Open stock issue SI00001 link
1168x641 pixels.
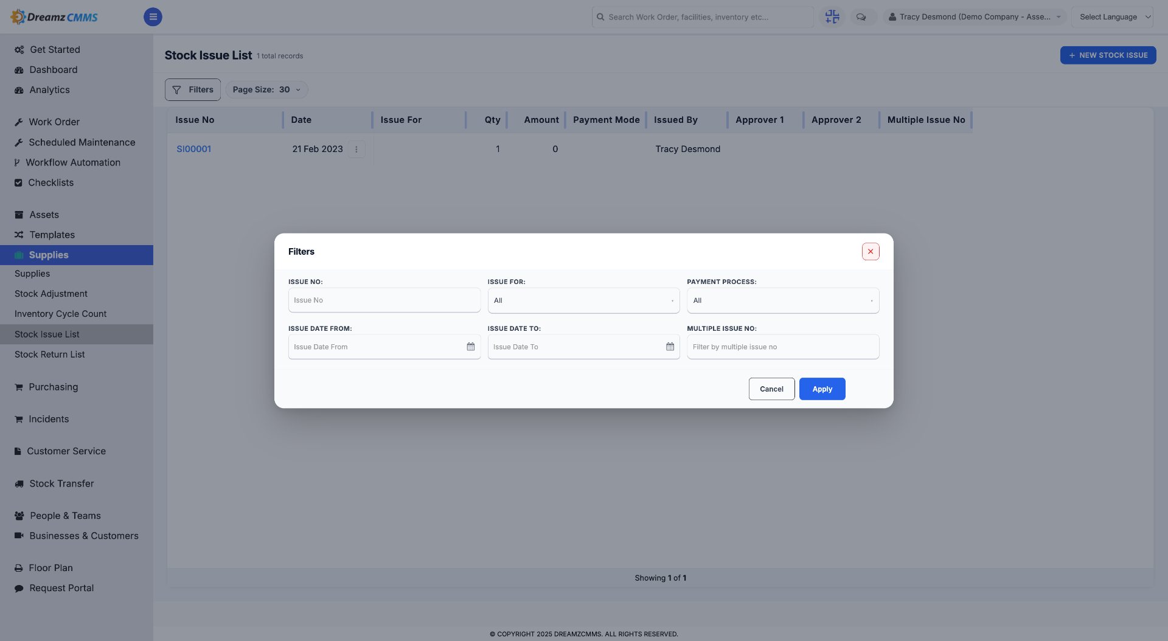point(194,149)
